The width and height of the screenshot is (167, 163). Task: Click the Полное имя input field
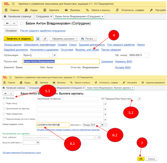(x=61, y=62)
